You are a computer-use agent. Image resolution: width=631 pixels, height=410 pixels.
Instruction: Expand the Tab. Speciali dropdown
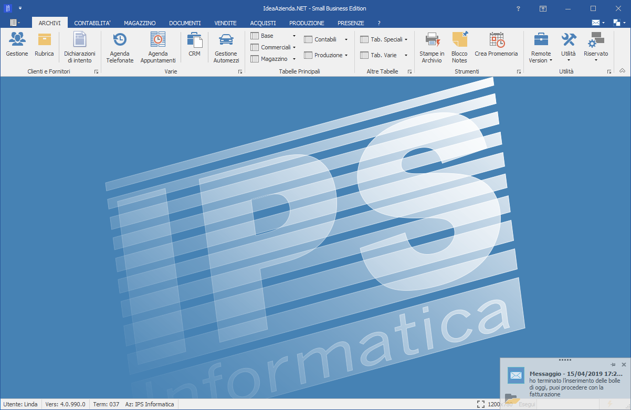pos(406,39)
